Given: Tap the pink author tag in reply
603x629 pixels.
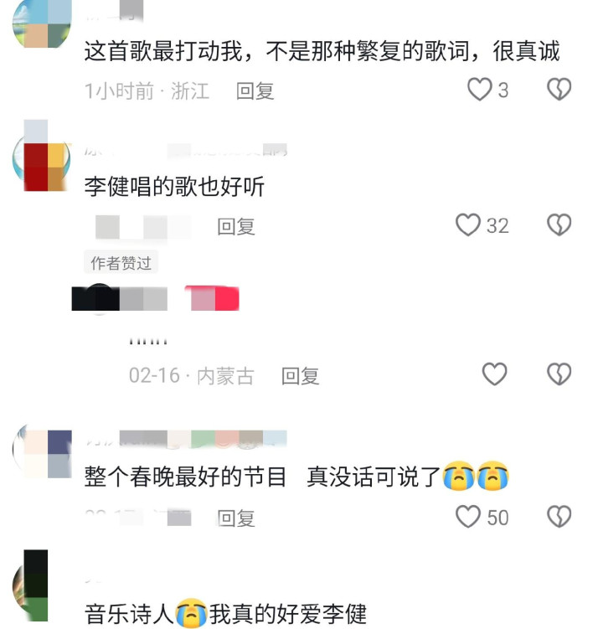Looking at the screenshot, I should click(212, 298).
